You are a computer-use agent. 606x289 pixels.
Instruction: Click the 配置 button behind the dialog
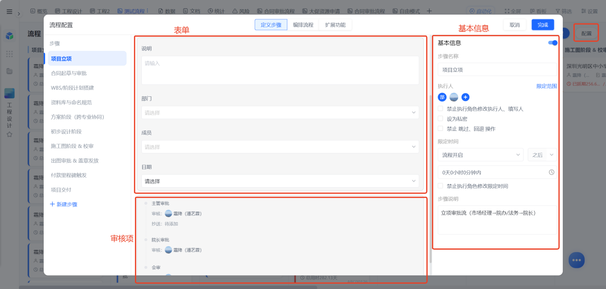(586, 34)
